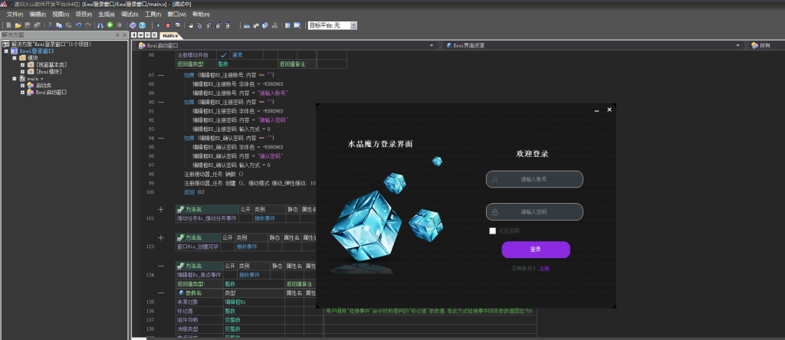785x340 pixels.
Task: Open the 视图 menu
Action: [x=61, y=15]
